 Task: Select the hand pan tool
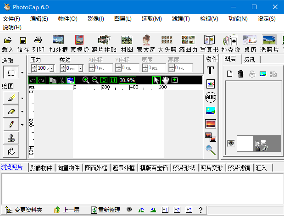pos(165,80)
